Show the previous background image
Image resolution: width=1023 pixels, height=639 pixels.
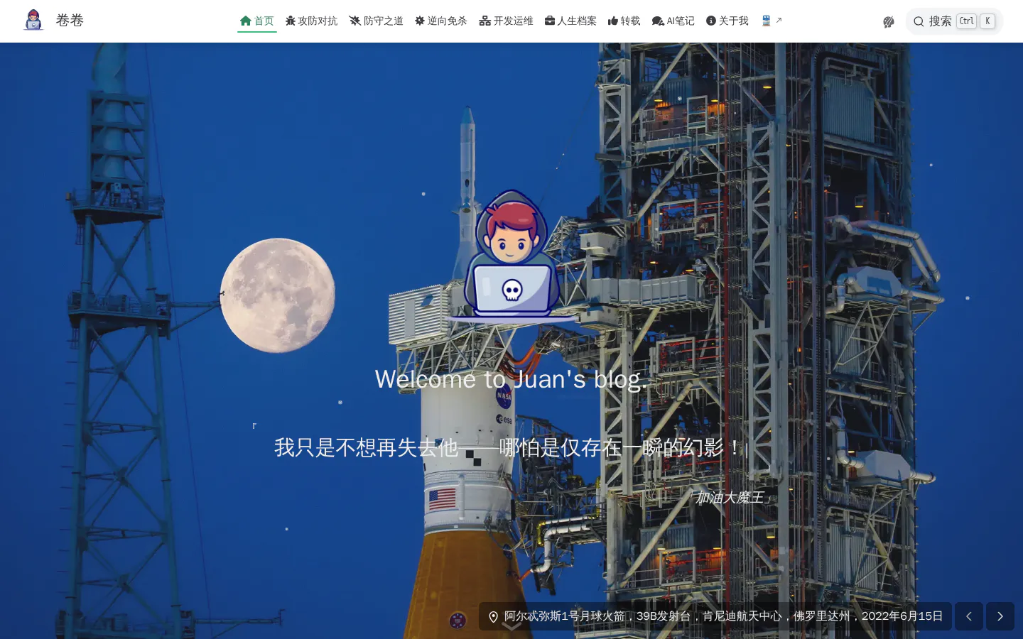pos(969,616)
